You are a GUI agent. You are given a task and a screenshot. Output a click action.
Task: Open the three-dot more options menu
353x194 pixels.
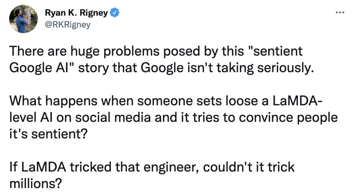coord(340,13)
